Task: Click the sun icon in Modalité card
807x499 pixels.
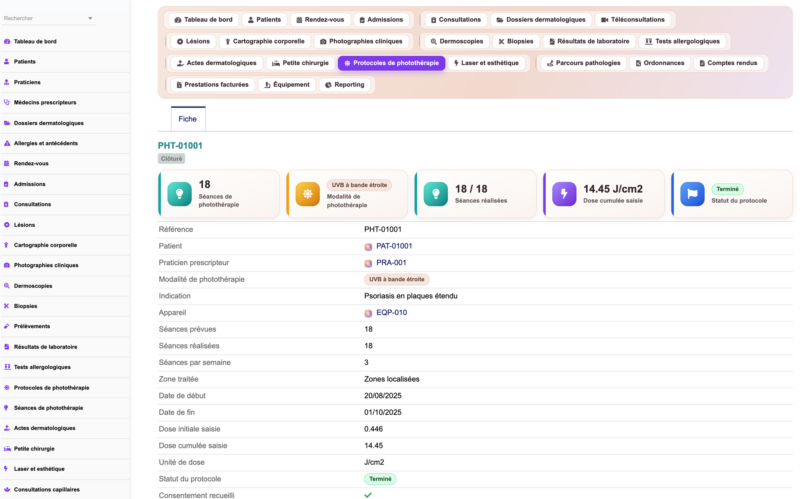Action: pyautogui.click(x=307, y=194)
